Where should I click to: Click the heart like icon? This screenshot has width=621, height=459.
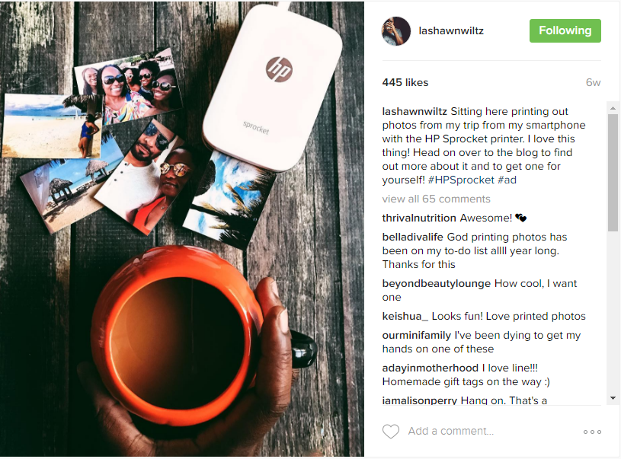(390, 432)
